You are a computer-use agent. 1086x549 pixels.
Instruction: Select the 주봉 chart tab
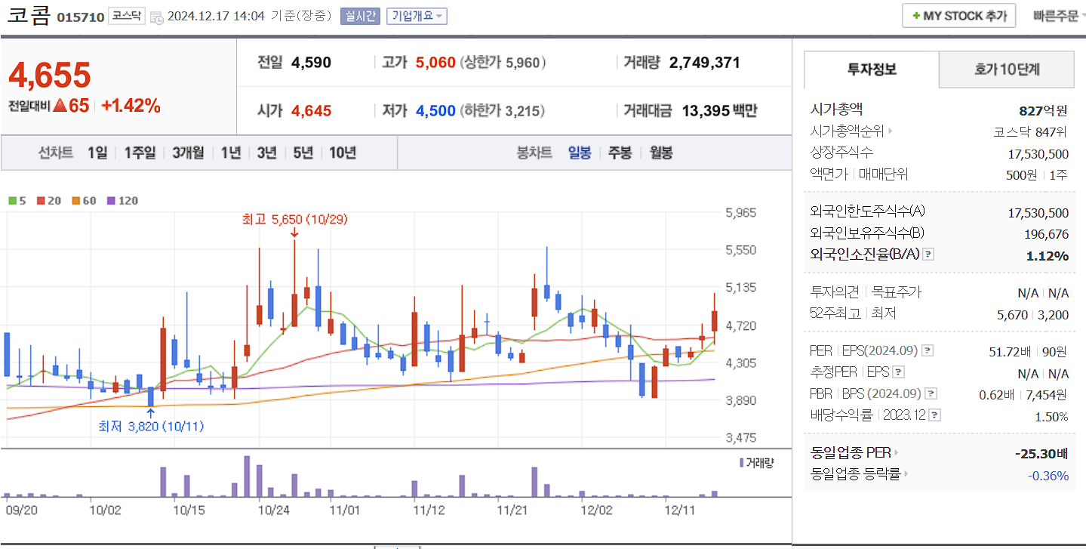tap(619, 153)
